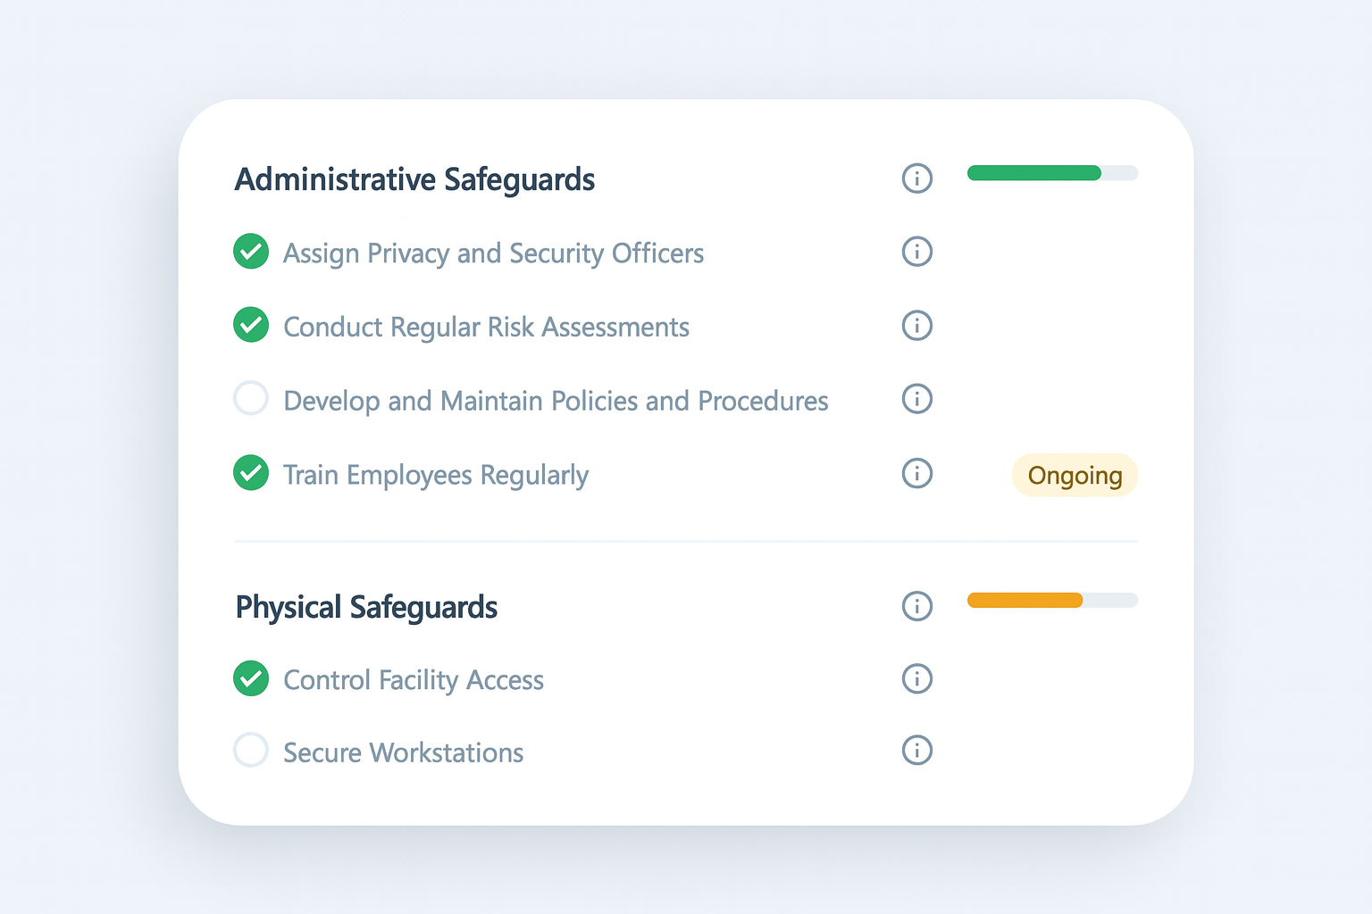Open info for Train Employees Regularly
Viewport: 1372px width, 914px height.
[916, 473]
